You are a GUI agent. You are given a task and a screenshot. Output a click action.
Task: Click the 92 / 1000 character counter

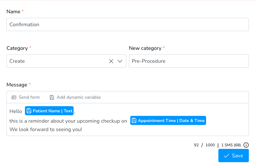click(x=204, y=145)
